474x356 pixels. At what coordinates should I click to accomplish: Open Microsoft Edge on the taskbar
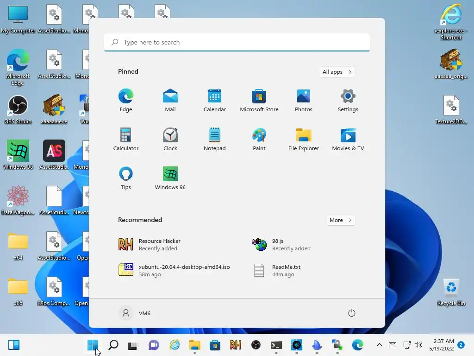pos(358,345)
